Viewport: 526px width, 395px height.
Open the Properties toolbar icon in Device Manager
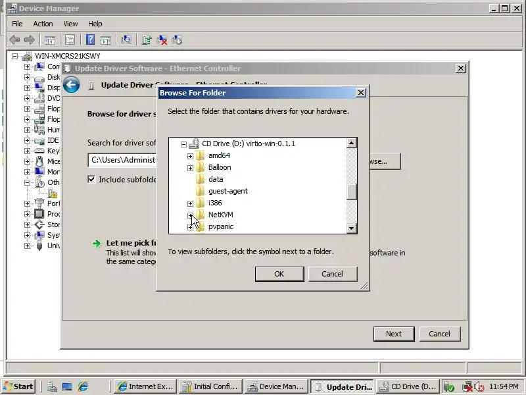pyautogui.click(x=70, y=40)
